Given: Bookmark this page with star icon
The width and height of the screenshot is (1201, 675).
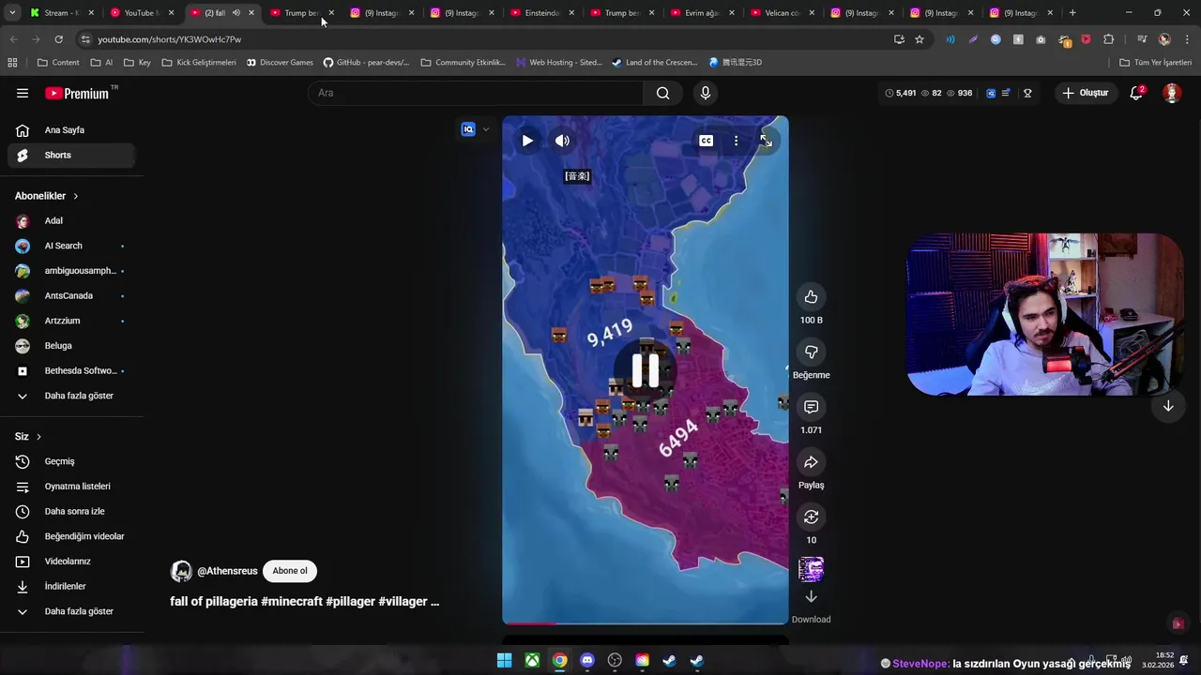Looking at the screenshot, I should [x=920, y=39].
